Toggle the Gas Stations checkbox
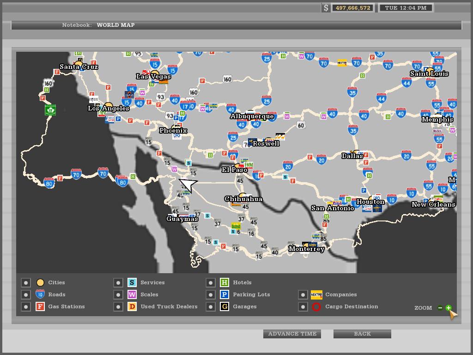Image resolution: width=473 pixels, height=355 pixels. [x=26, y=307]
